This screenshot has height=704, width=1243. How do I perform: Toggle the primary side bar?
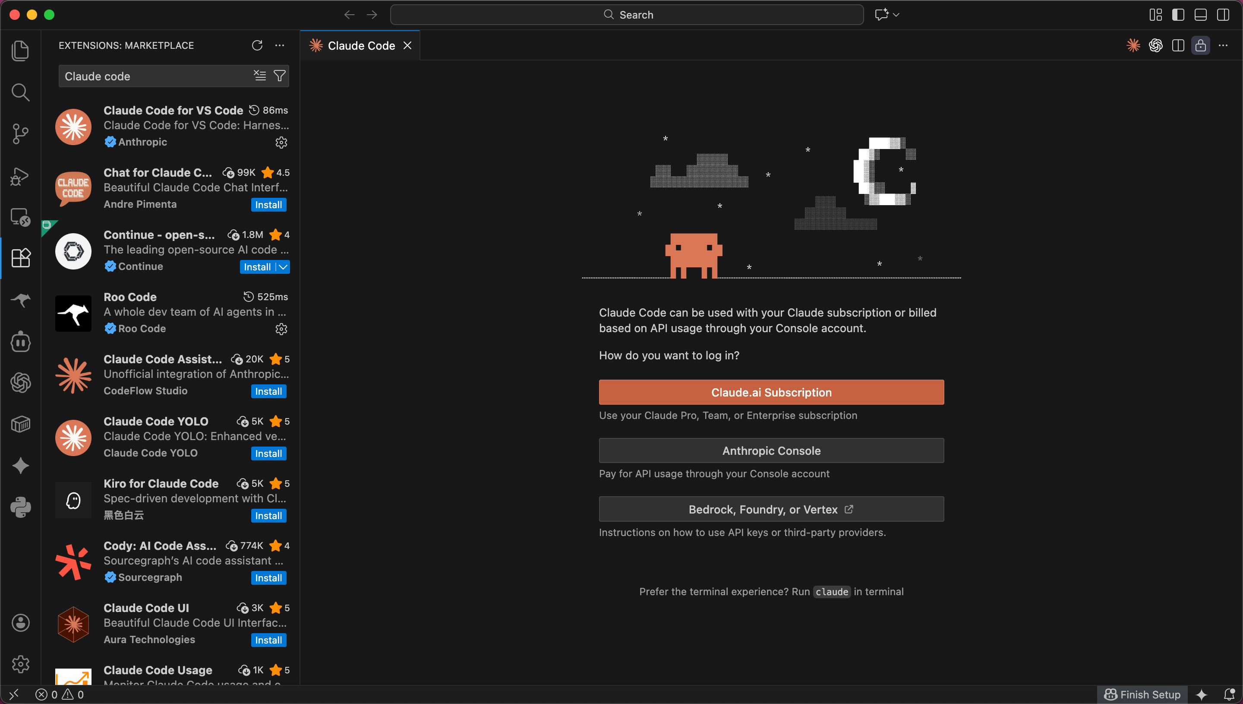pyautogui.click(x=1178, y=15)
